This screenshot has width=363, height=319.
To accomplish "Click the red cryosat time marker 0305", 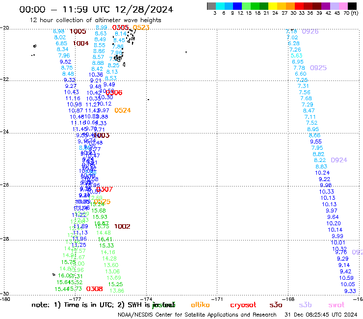I will 120,27.
